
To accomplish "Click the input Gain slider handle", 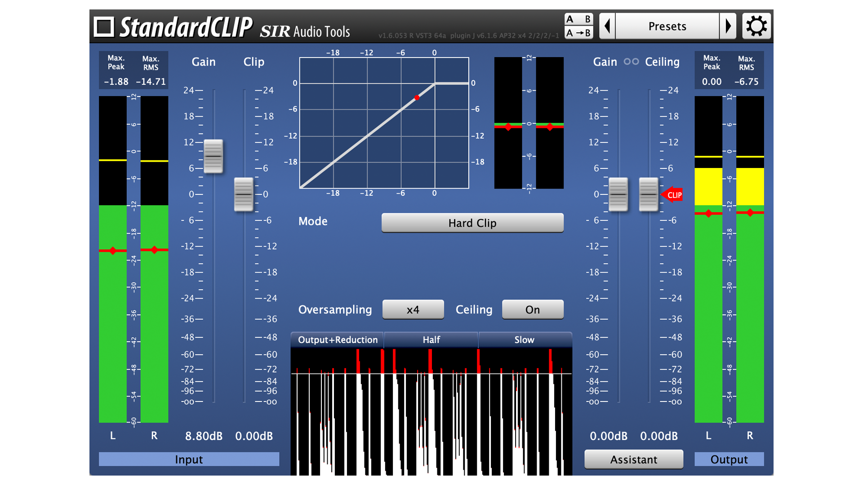I will pyautogui.click(x=213, y=156).
